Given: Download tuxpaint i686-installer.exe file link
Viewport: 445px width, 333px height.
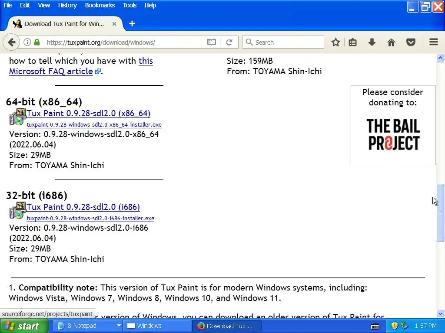Looking at the screenshot, I should (90, 219).
